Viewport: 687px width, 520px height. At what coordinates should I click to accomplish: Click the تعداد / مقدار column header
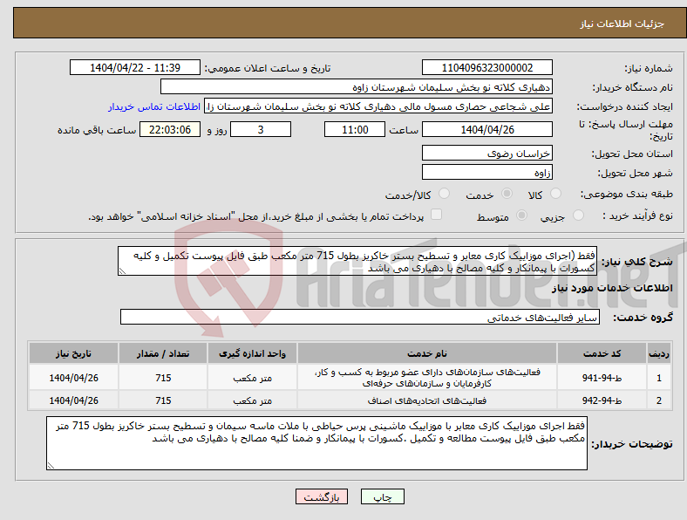[163, 353]
